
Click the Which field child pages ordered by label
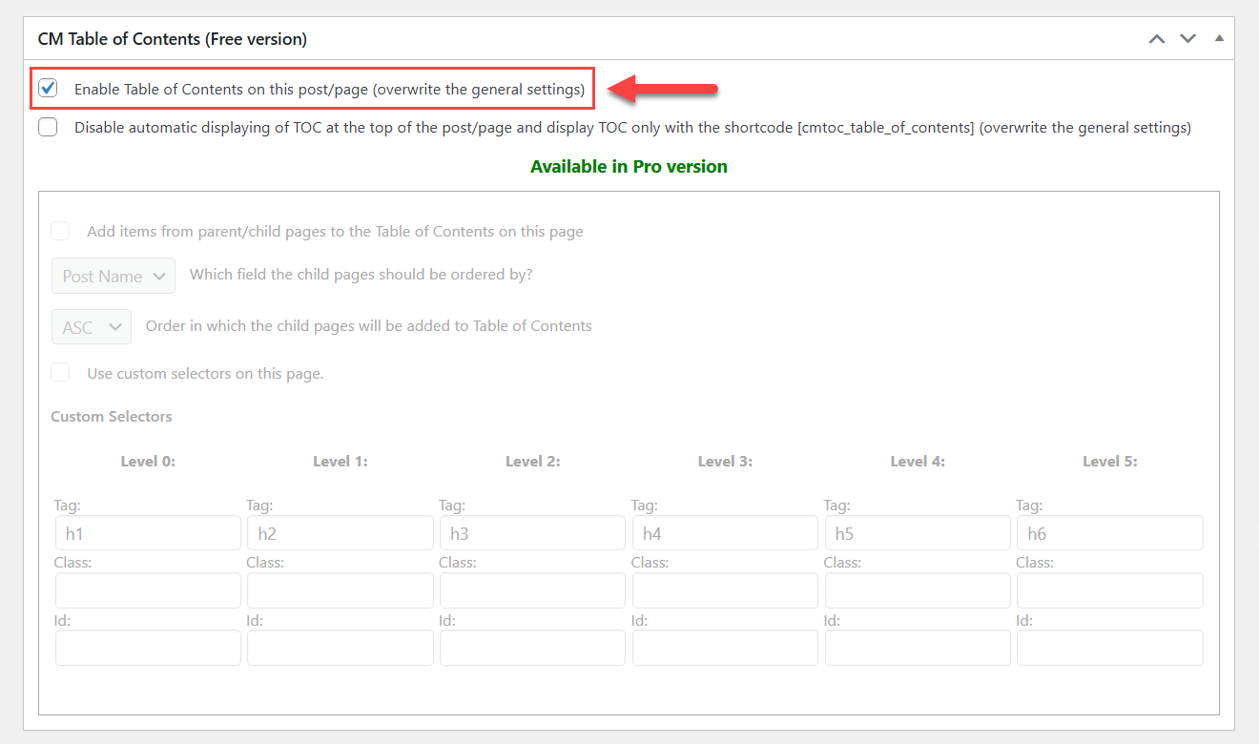tap(361, 274)
